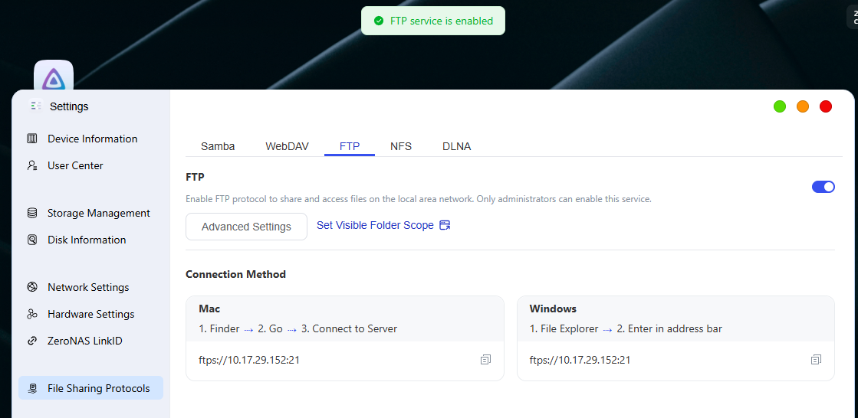This screenshot has width=858, height=418.
Task: Click the orange window control button
Action: point(803,106)
